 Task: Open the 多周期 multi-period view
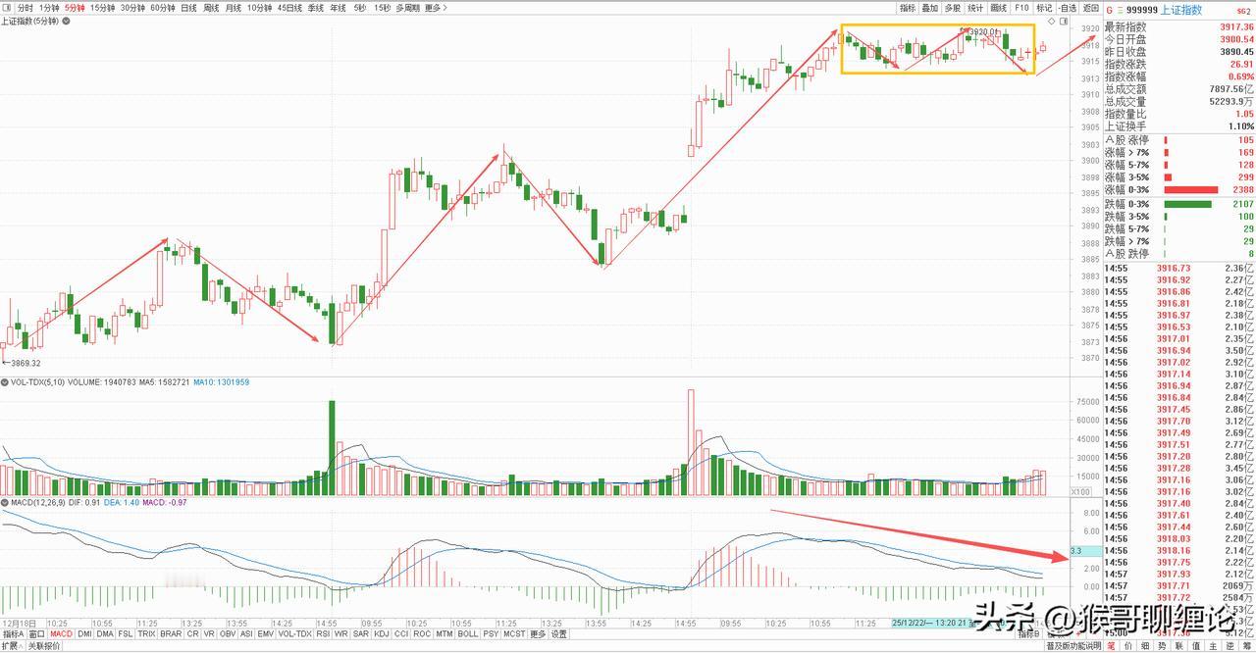pyautogui.click(x=408, y=8)
